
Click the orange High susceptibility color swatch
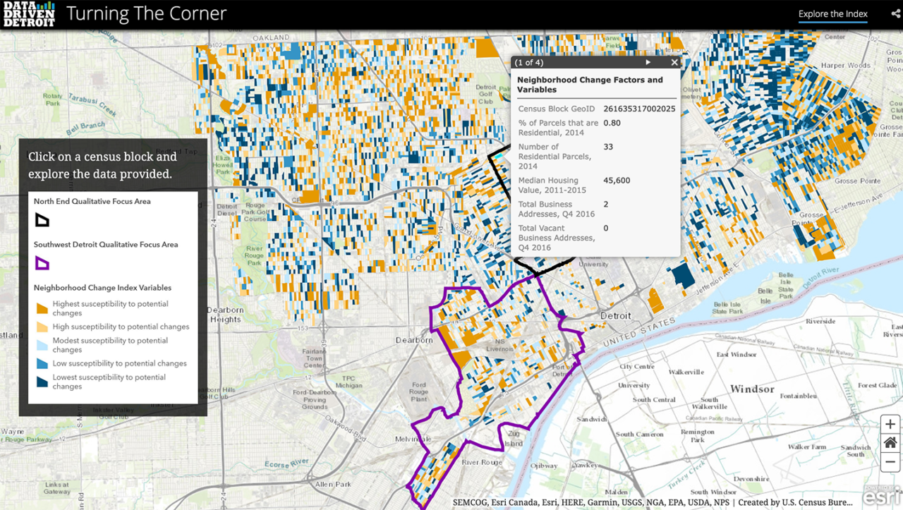43,327
